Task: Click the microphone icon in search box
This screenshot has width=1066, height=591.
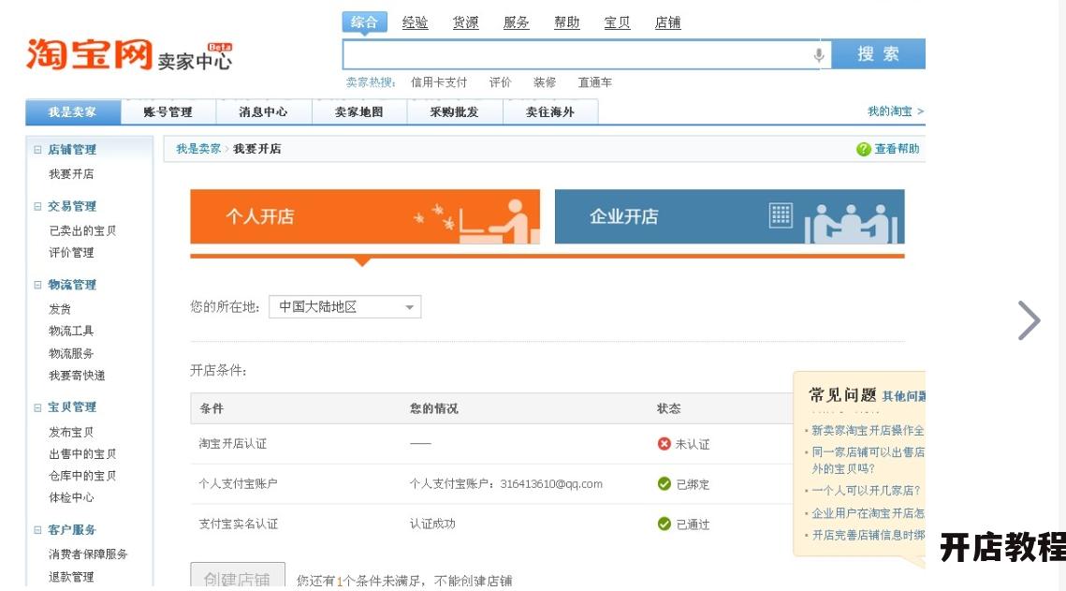Action: coord(819,55)
